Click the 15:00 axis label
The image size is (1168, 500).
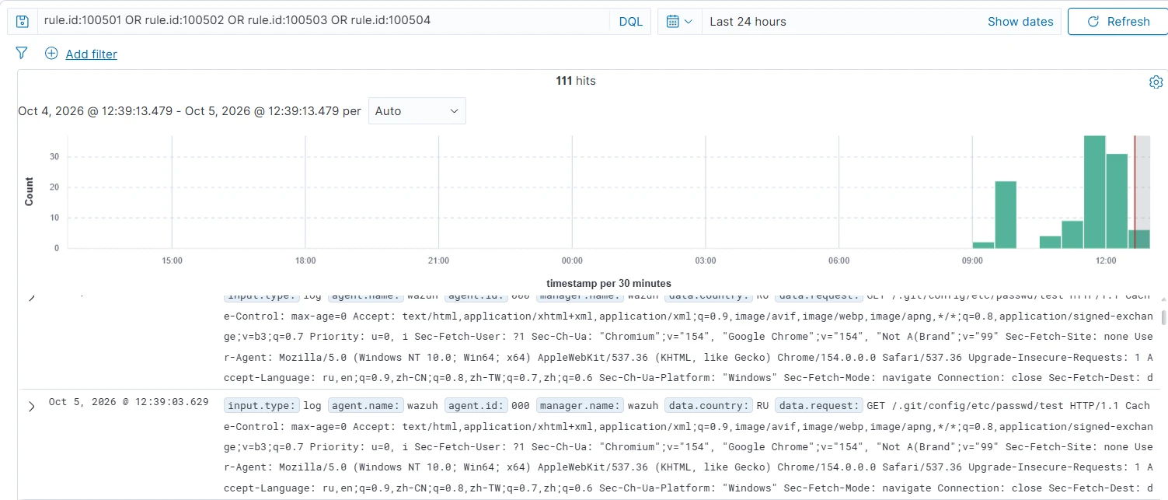pos(172,260)
